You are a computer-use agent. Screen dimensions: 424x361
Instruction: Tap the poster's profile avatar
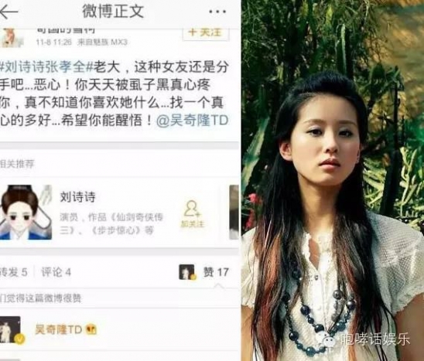point(12,37)
